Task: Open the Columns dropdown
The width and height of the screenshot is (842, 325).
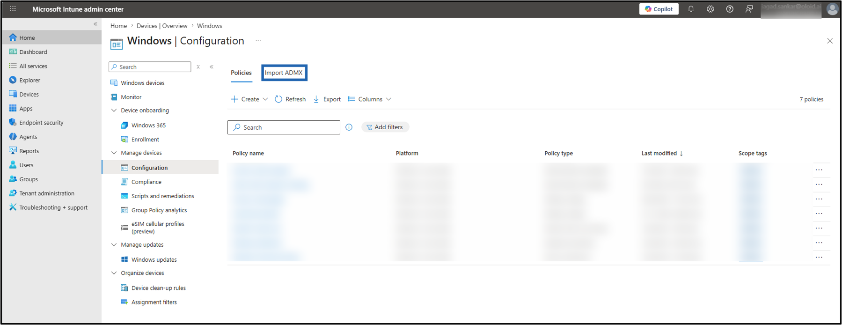Action: coord(369,99)
